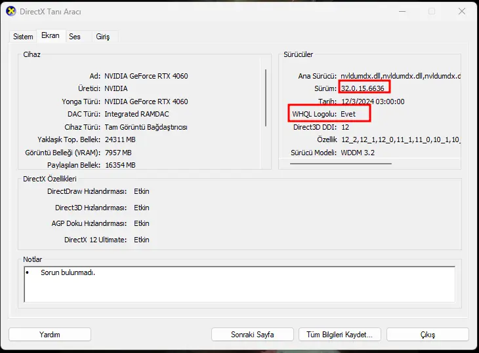The image size is (479, 353).
Task: Click the Direct3D DDI value 12
Action: (345, 127)
